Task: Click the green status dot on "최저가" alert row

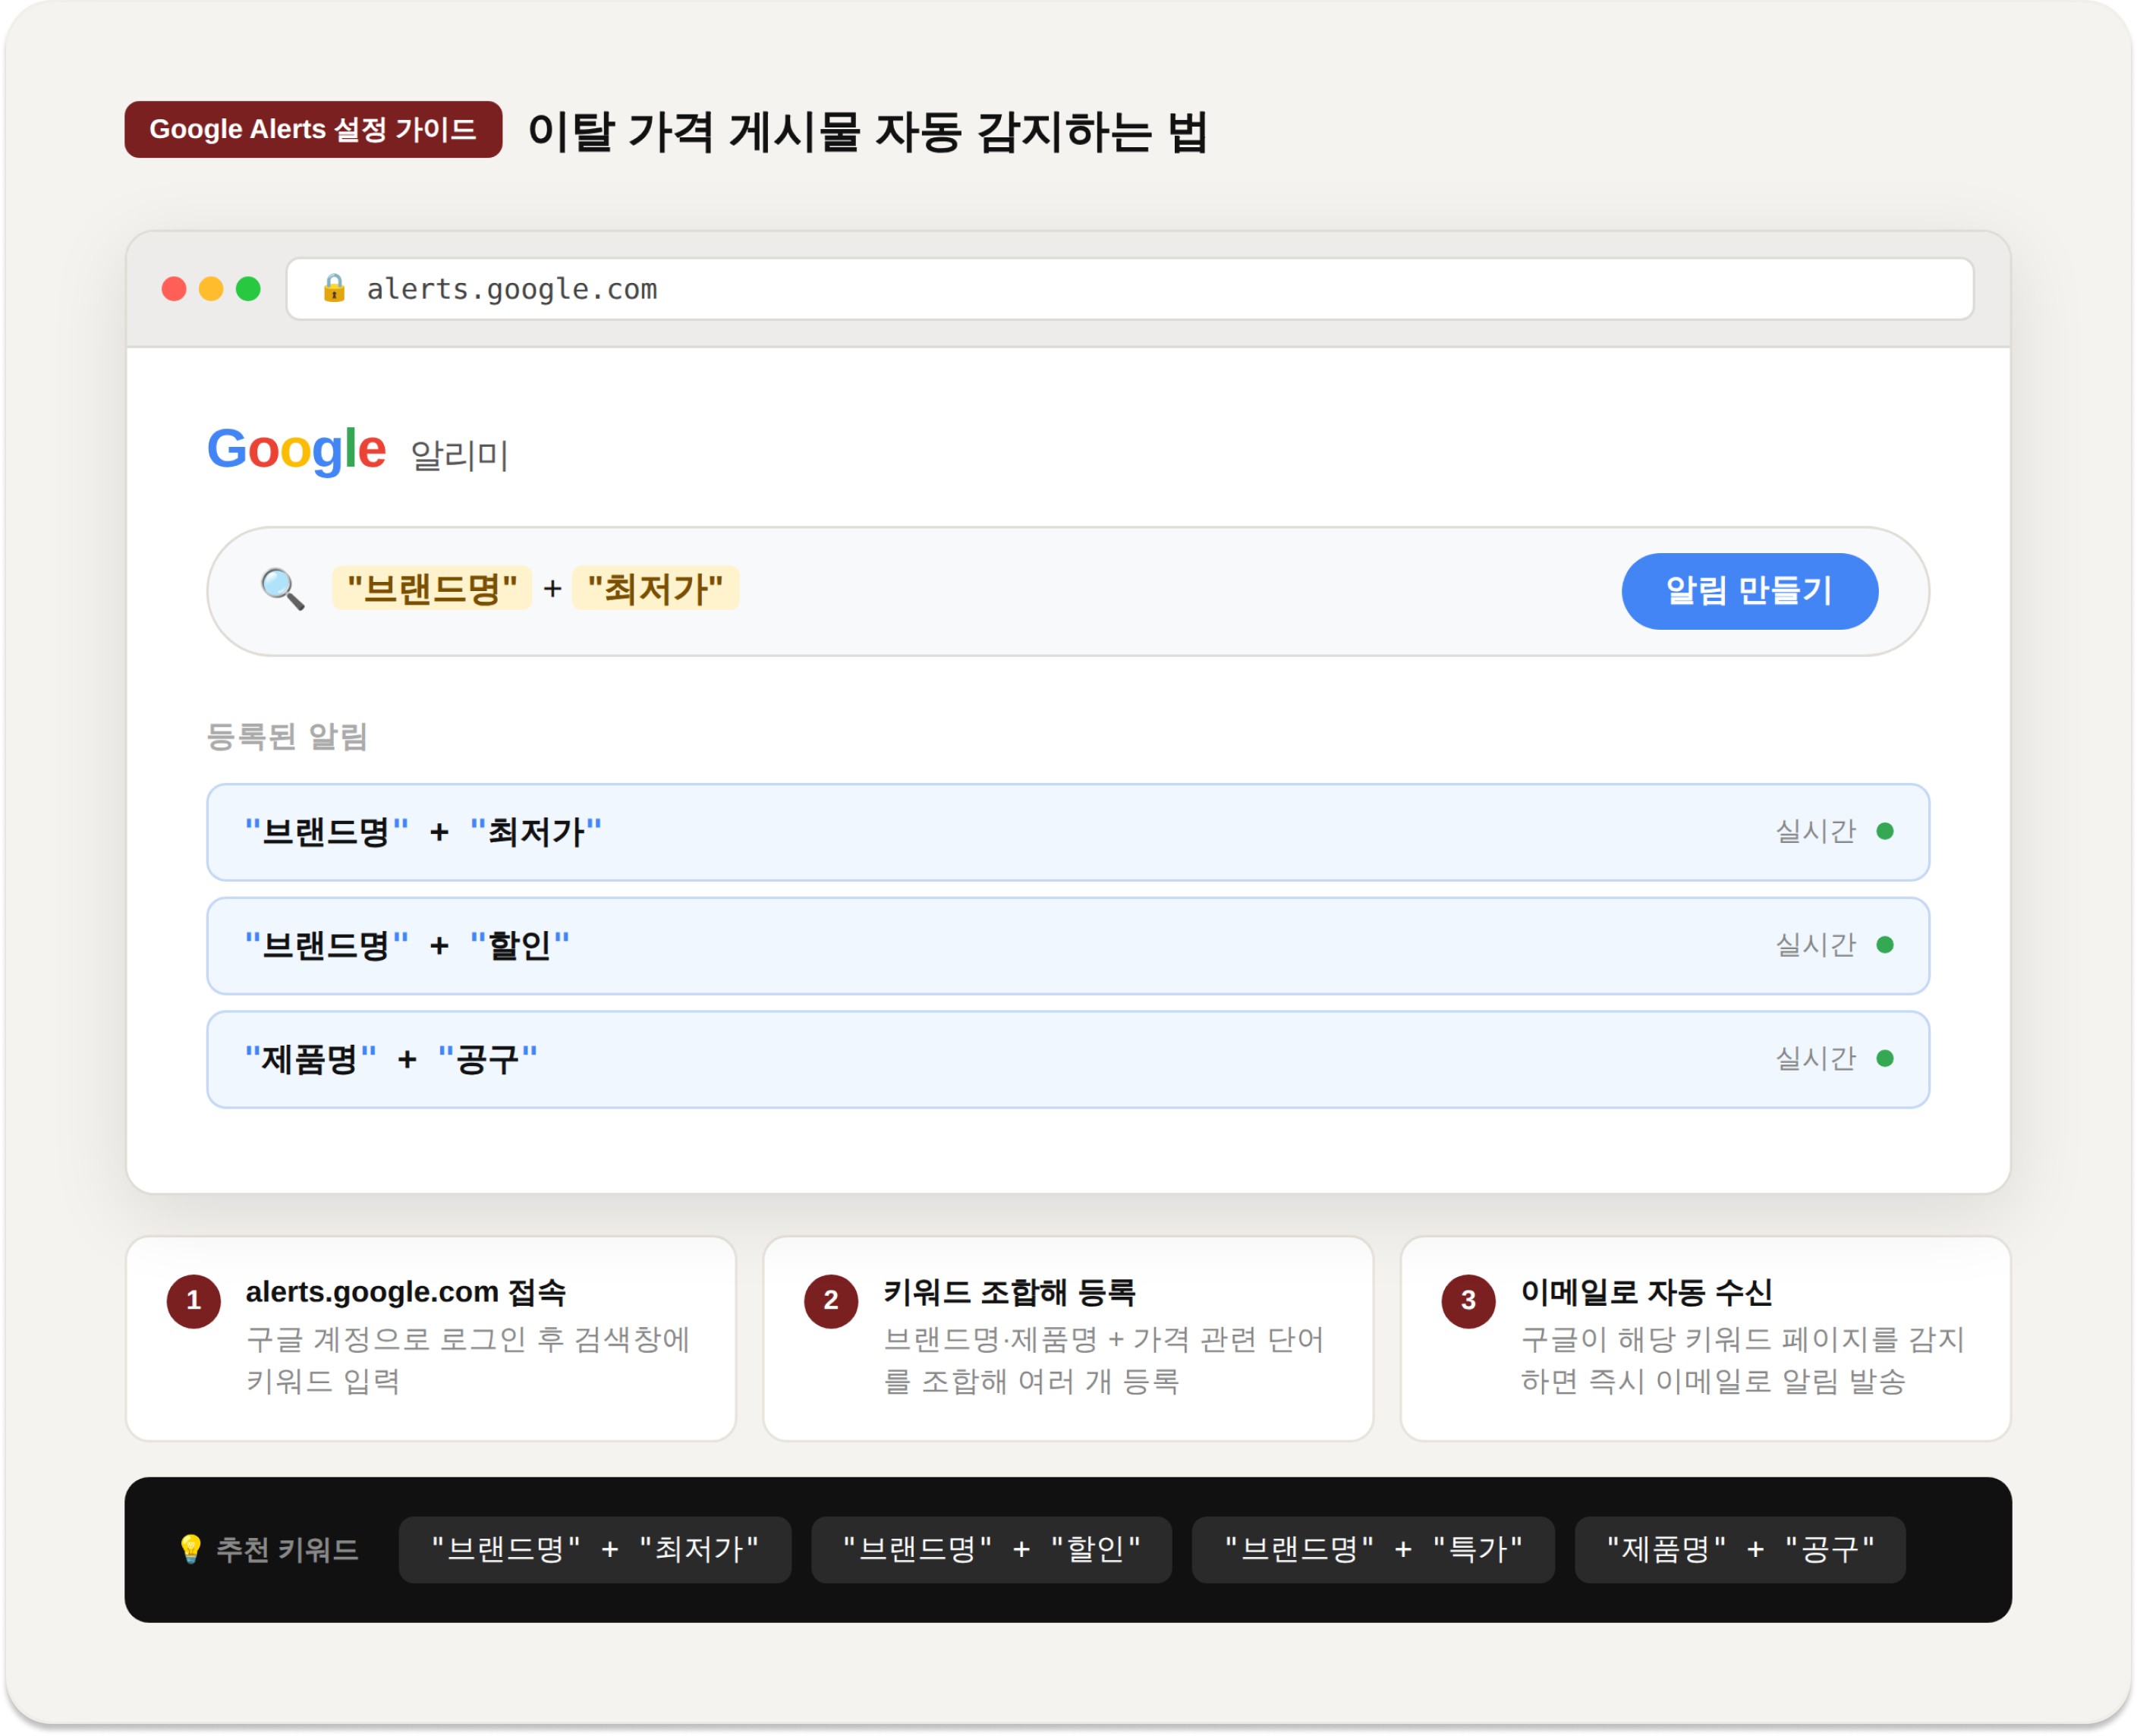Action: click(x=1885, y=831)
